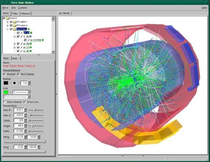Viewport: 210px width, 162px height.
Task: Collapse the K- [4] track node
Action: (x=14, y=37)
